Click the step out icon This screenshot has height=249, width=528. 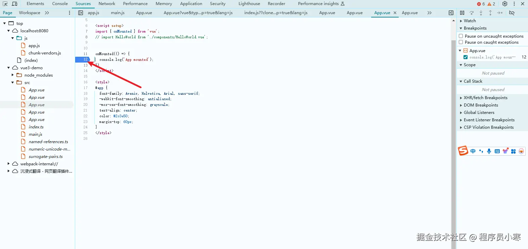(x=490, y=13)
